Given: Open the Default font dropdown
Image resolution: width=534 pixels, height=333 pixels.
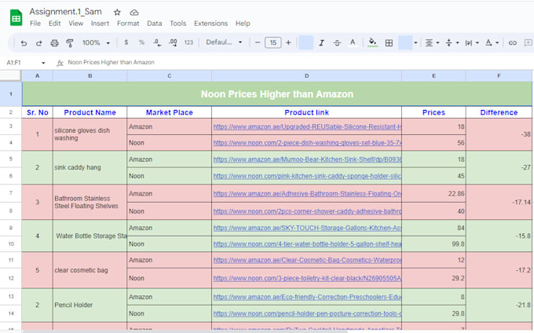Looking at the screenshot, I should 224,42.
